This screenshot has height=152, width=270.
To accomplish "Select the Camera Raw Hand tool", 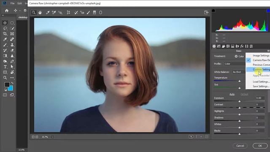I will [x=40, y=12].
